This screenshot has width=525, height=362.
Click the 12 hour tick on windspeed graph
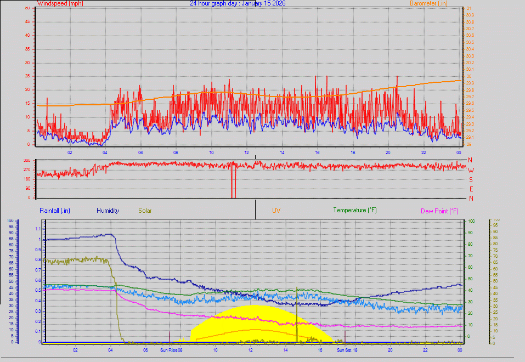[246, 152]
